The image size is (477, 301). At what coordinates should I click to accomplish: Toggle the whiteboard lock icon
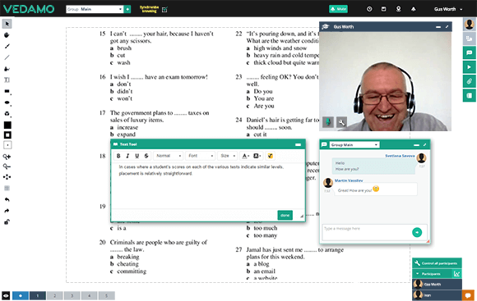pos(7,221)
